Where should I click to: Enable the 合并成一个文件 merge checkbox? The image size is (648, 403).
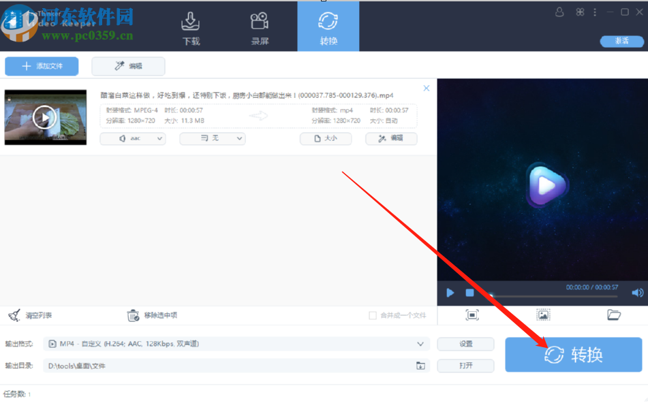(x=373, y=315)
